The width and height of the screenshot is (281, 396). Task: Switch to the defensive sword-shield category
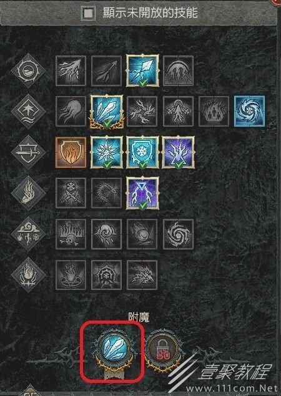click(x=28, y=152)
